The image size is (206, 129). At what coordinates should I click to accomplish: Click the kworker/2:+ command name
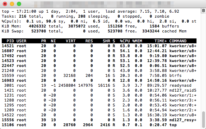pyautogui.click(x=183, y=110)
